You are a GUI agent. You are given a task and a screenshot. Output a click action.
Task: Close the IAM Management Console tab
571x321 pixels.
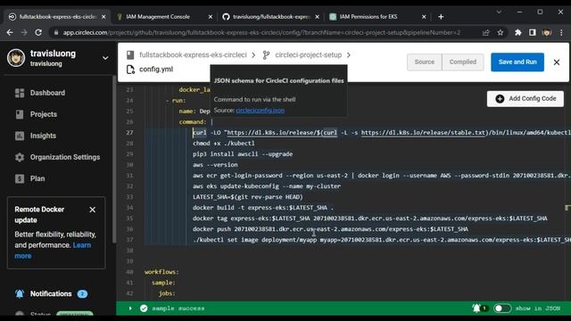211,17
